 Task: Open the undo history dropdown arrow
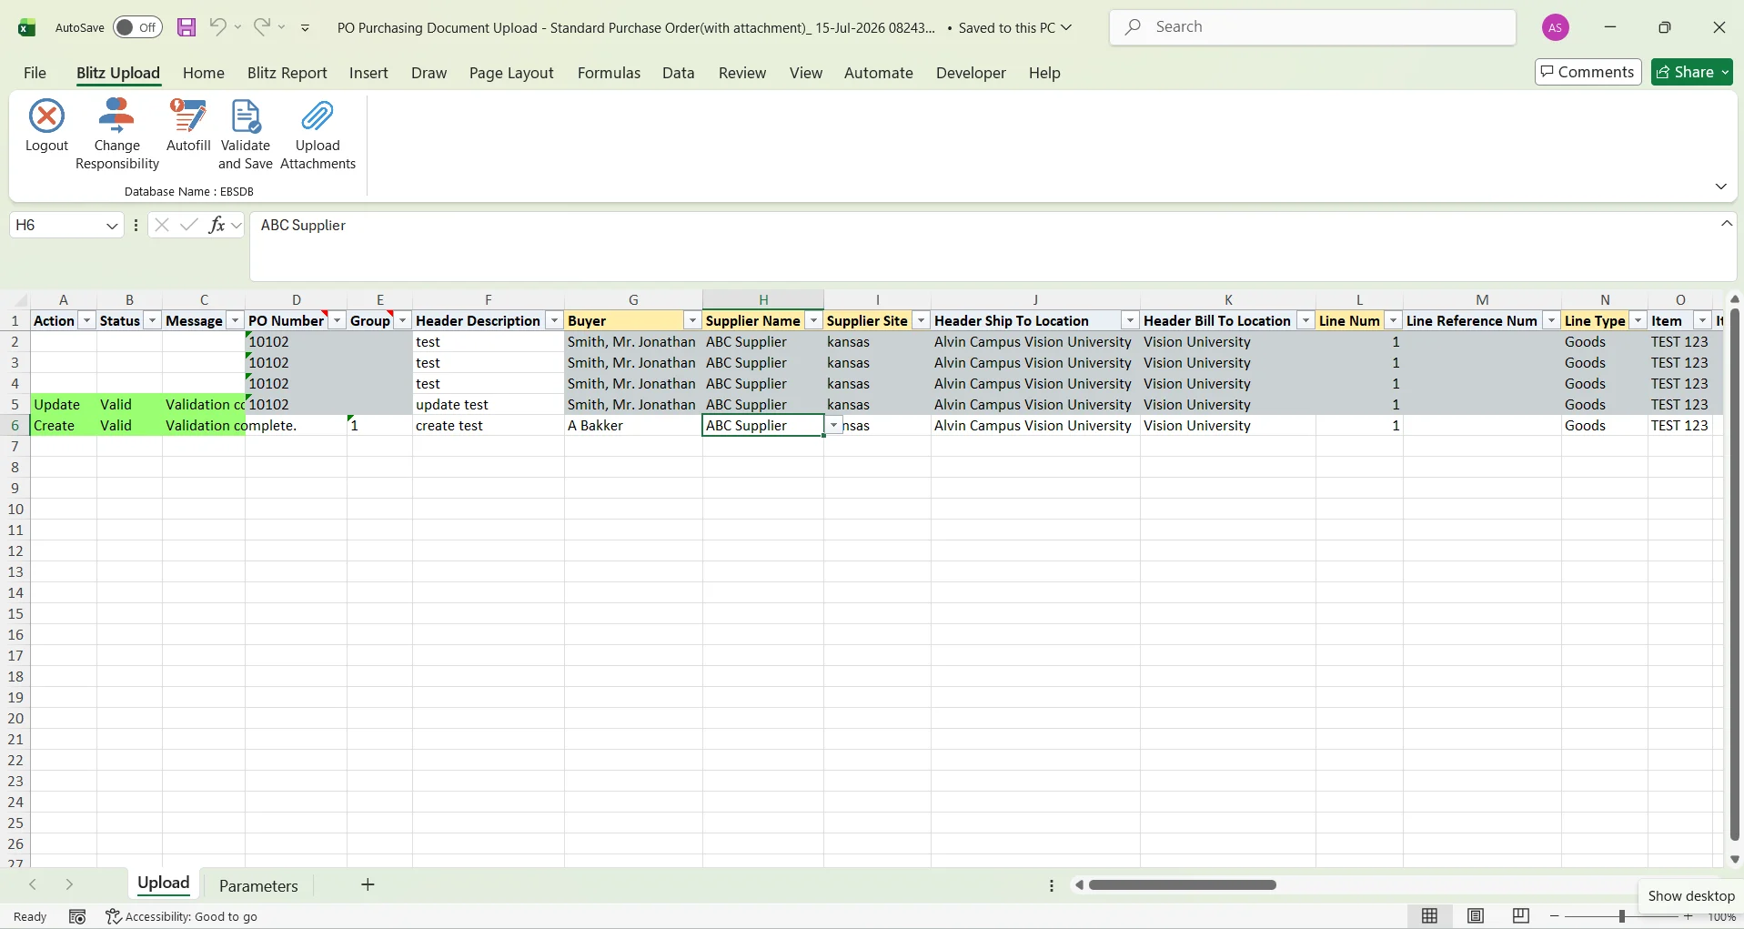pos(237,27)
